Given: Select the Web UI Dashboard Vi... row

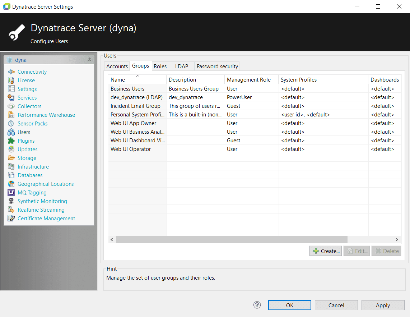Looking at the screenshot, I should (x=255, y=141).
